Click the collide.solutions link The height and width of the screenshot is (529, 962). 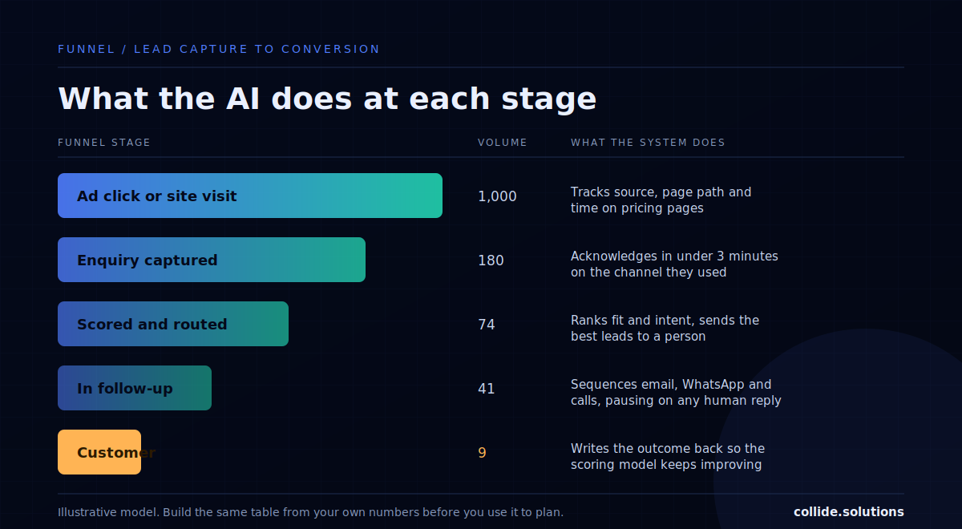coord(849,511)
